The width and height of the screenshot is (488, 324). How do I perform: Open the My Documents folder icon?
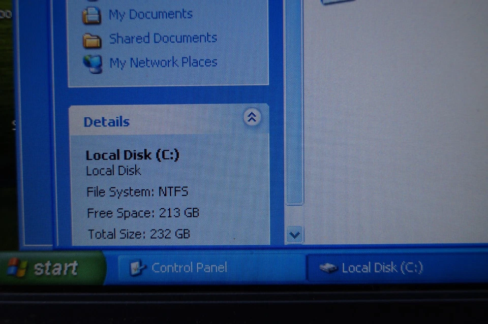pyautogui.click(x=91, y=15)
